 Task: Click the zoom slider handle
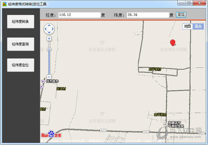49,49
